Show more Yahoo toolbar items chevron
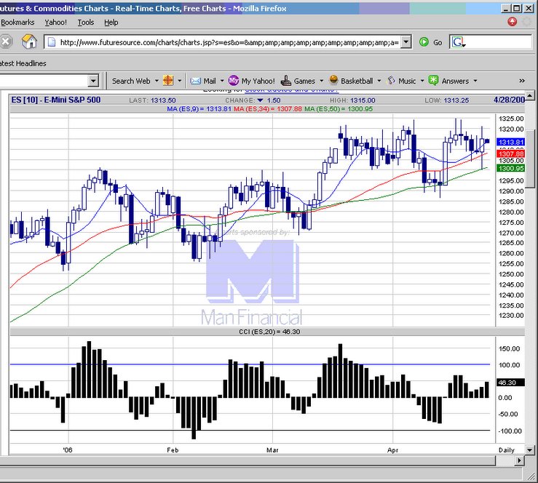538x483 pixels. point(522,81)
